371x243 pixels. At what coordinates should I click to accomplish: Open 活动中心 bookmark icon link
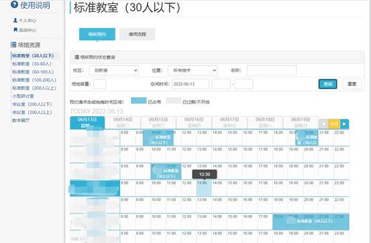click(15, 30)
